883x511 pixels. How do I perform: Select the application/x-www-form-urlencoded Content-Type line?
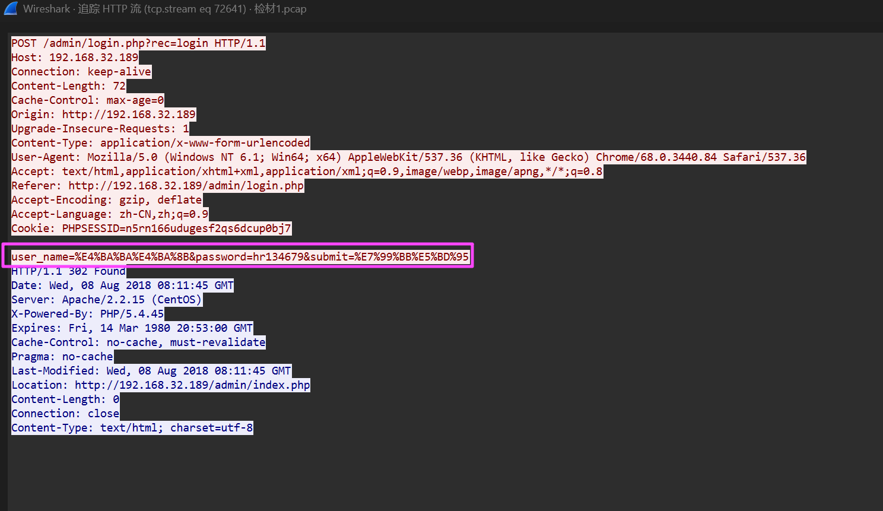(x=161, y=143)
